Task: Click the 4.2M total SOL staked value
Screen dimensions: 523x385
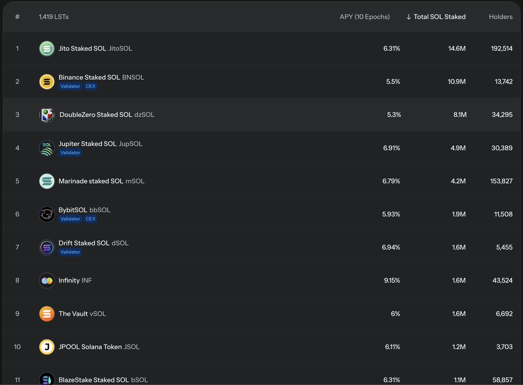Action: pyautogui.click(x=458, y=181)
